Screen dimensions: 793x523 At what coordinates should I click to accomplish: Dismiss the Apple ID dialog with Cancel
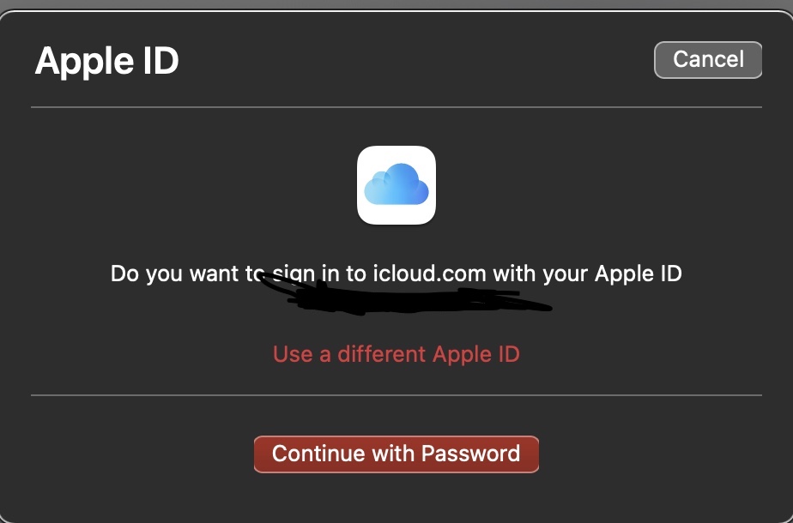coord(707,59)
